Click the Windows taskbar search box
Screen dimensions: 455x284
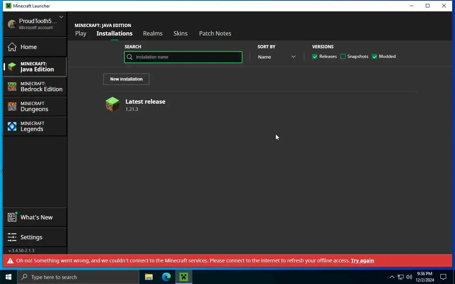pos(78,277)
